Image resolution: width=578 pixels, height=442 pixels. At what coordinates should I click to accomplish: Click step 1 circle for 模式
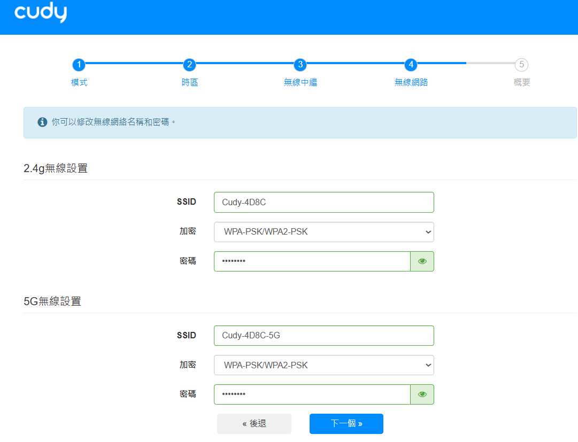[x=79, y=65]
